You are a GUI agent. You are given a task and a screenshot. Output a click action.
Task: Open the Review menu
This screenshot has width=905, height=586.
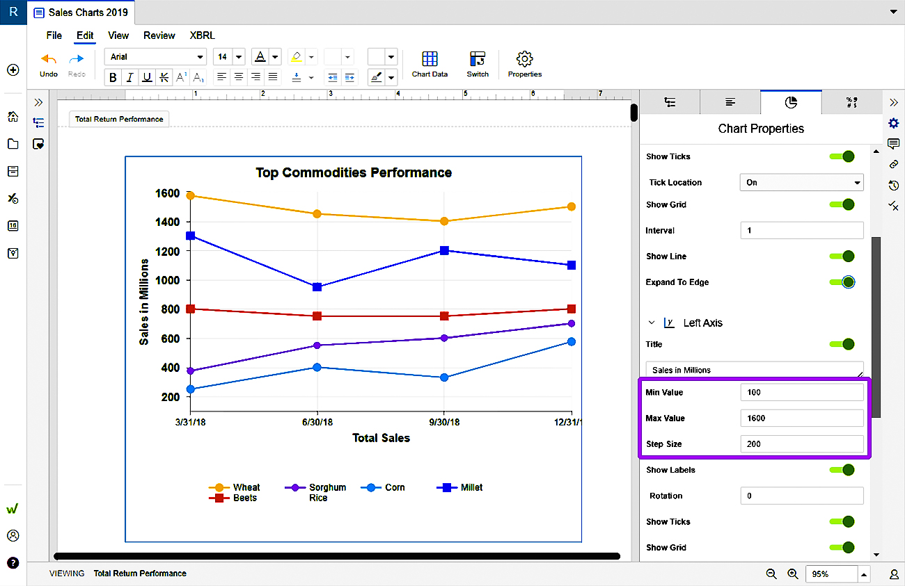point(159,35)
